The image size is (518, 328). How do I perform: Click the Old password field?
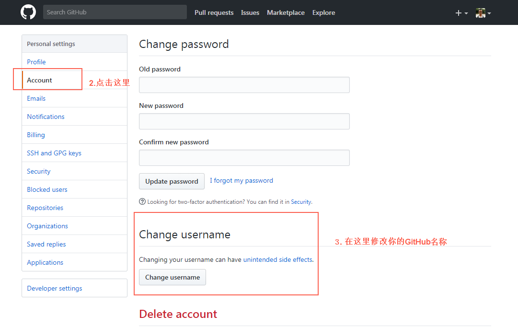244,85
